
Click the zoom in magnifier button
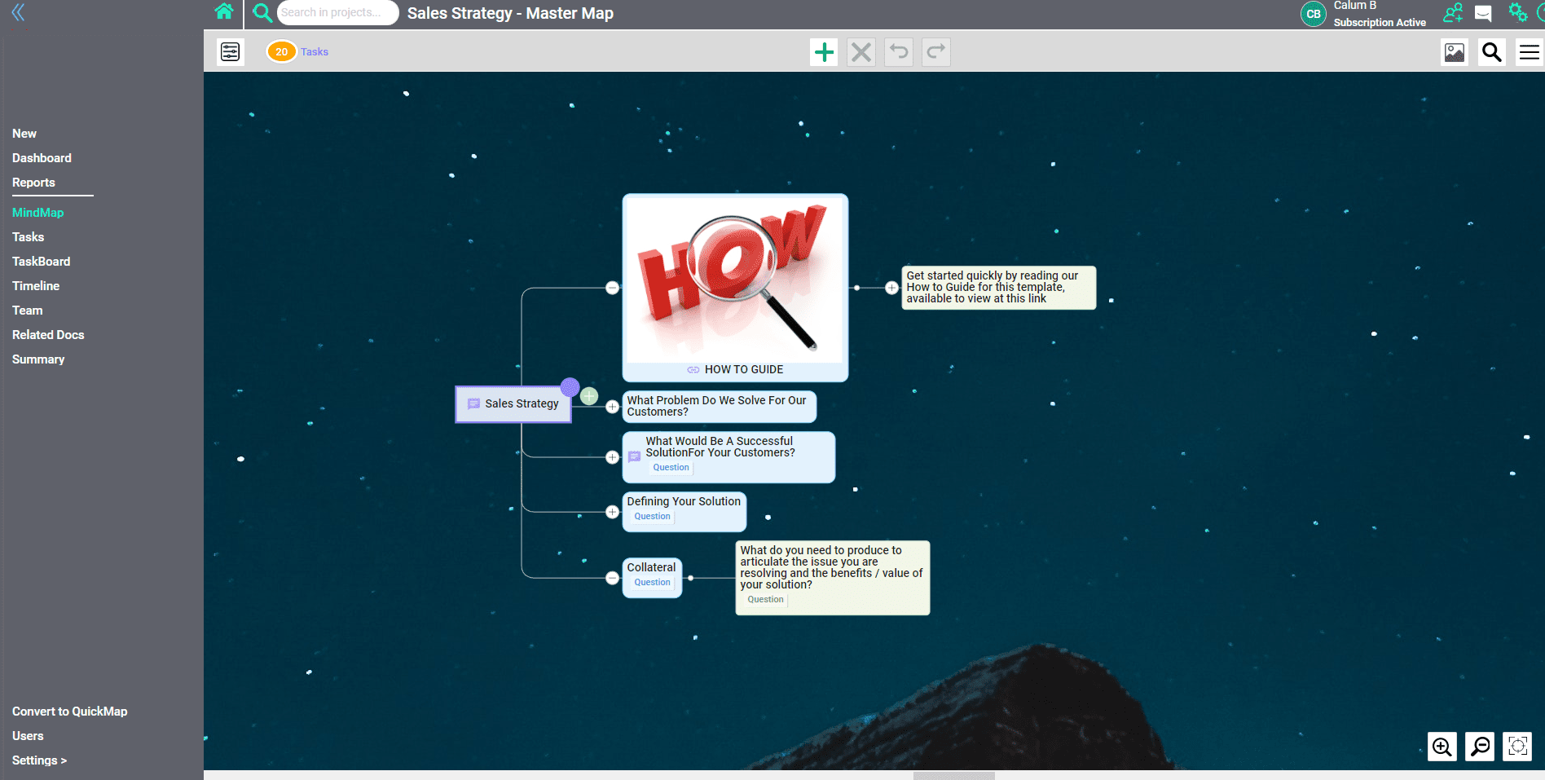click(x=1442, y=746)
